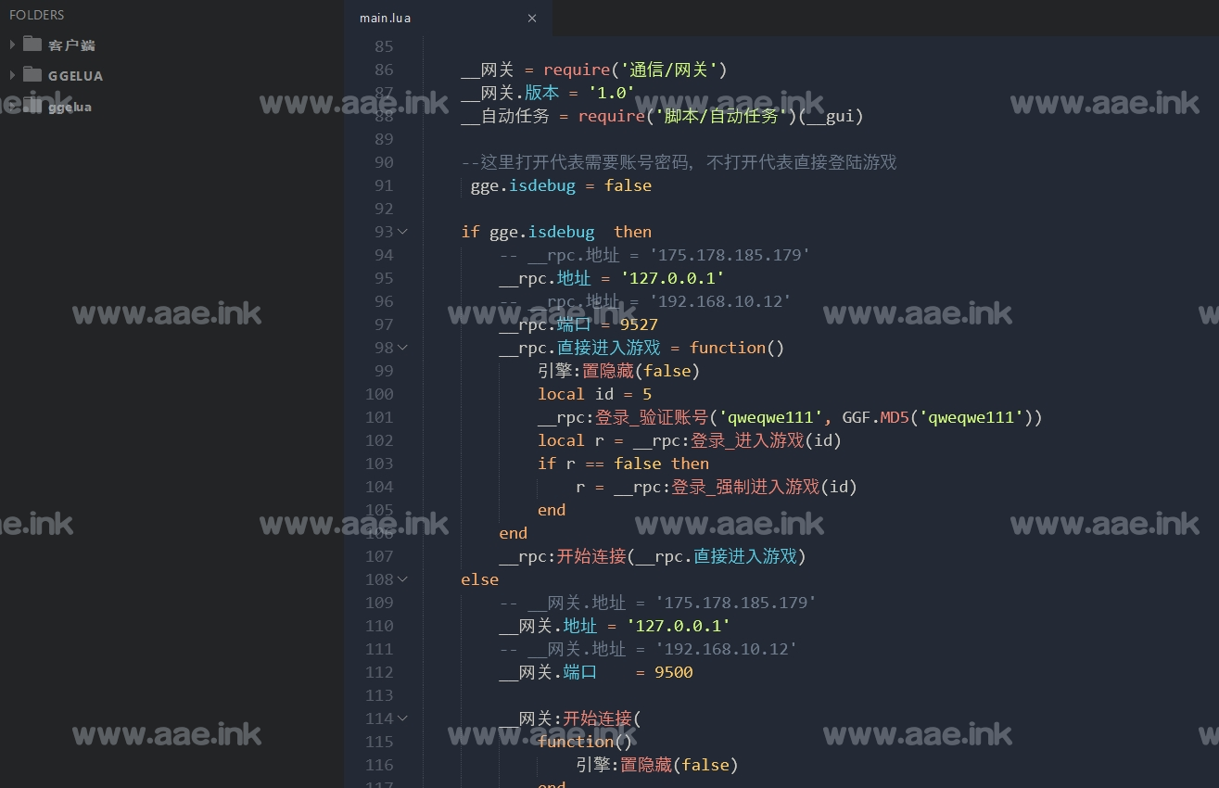
Task: Expand the 客户端 folder disclosure arrow
Action: 12,44
